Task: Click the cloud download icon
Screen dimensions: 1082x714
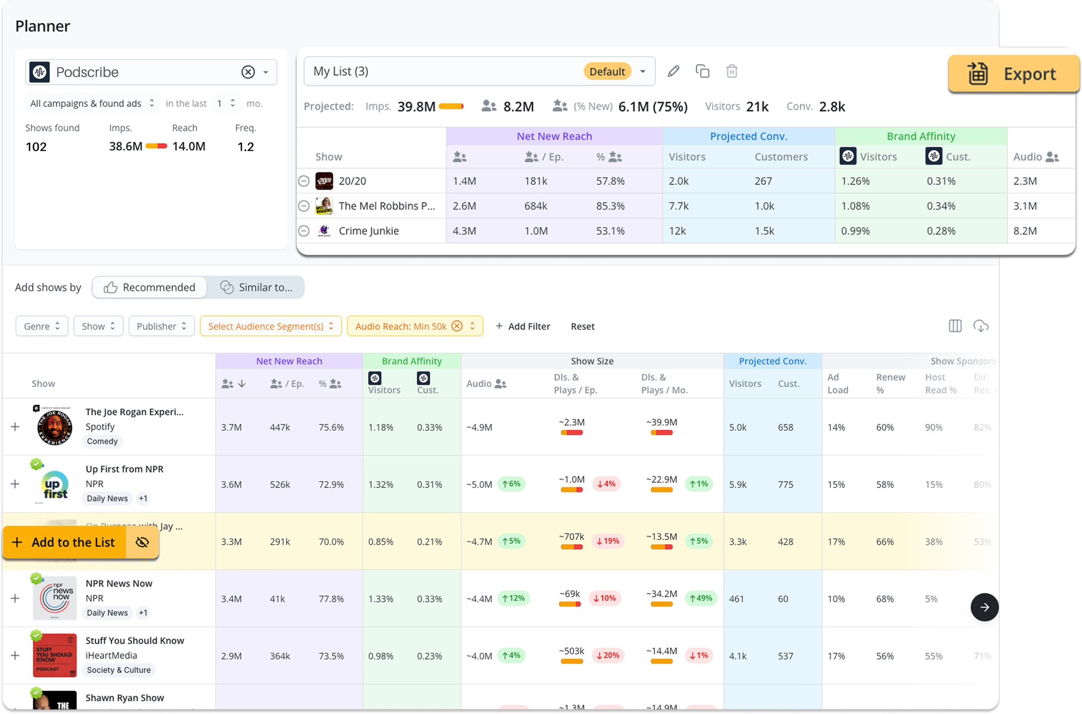Action: (x=980, y=326)
